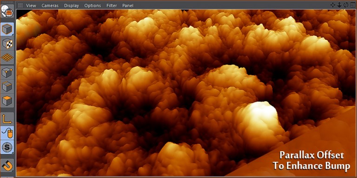Switch to Edges mode icon
Viewport: 357px width, 178px height.
click(7, 86)
